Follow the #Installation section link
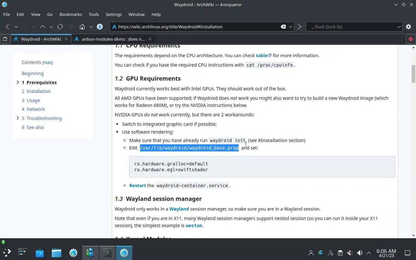Screen dimensions: 416x260 pyautogui.click(x=272, y=140)
